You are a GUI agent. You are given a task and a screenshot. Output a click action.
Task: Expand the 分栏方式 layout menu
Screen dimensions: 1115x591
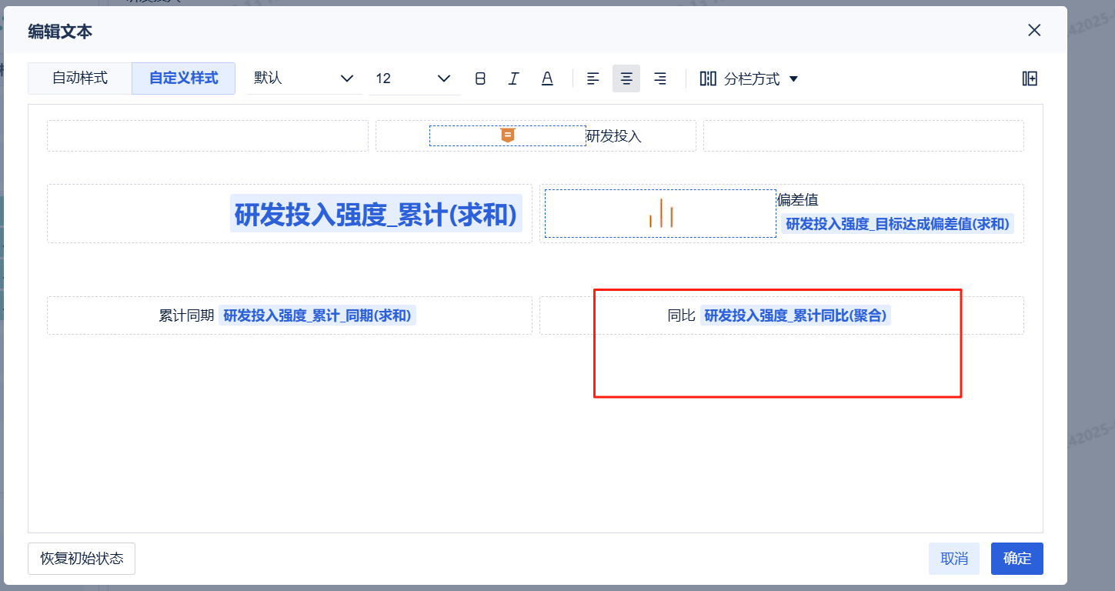click(x=749, y=78)
